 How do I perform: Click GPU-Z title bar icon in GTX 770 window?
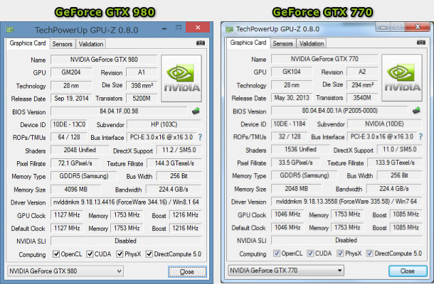[229, 29]
